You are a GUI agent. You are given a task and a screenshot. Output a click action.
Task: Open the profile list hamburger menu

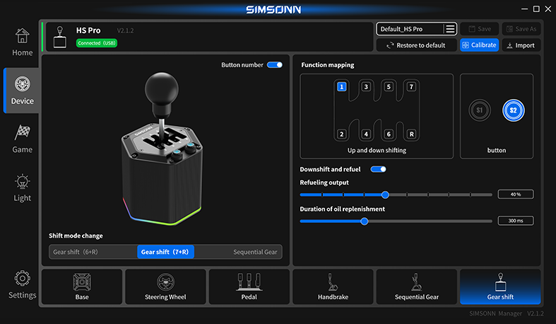coord(450,29)
